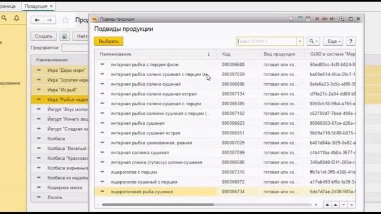The height and width of the screenshot is (214, 381).
Task: Click GUID cell starting with c4b411ba
Action: click(x=332, y=152)
